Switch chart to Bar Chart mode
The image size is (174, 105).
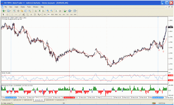coord(36,11)
